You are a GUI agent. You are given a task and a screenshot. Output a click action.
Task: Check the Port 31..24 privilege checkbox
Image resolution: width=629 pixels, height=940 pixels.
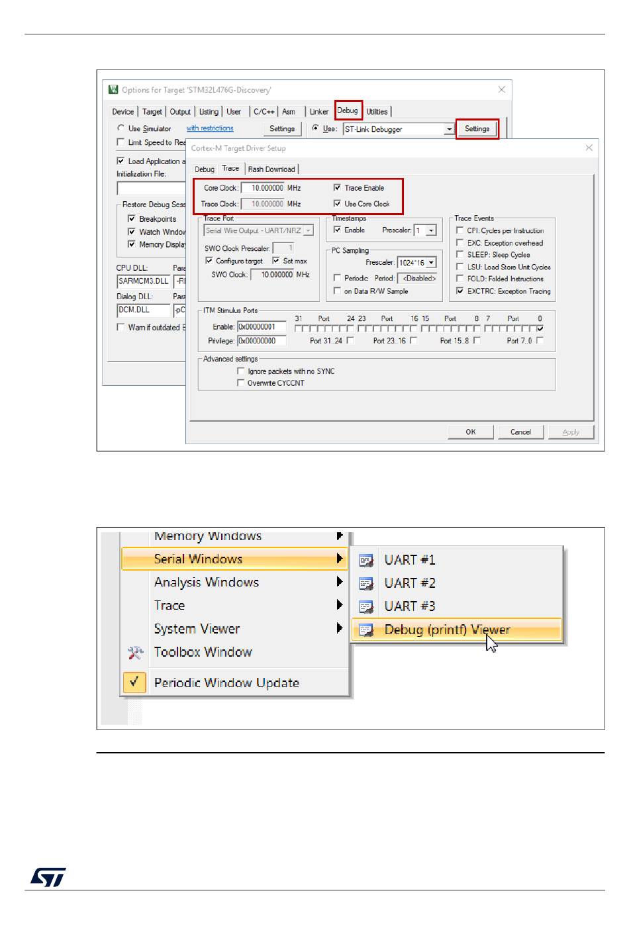(x=350, y=340)
